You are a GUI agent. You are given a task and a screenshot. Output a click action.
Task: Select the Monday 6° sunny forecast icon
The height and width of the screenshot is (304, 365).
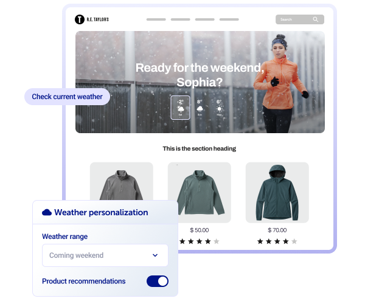219,108
